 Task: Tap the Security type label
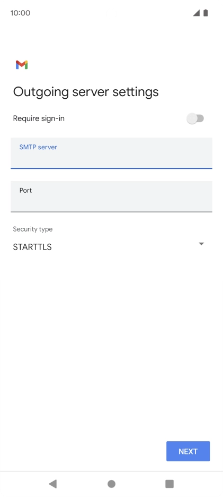pyautogui.click(x=33, y=229)
